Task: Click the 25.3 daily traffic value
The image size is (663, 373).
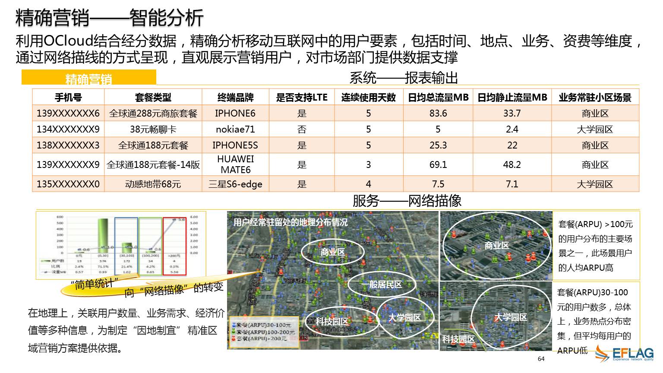Action: (438, 145)
